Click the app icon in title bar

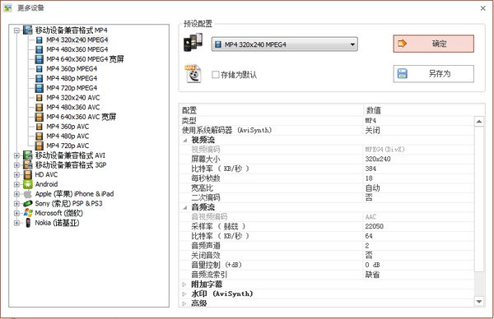coord(7,8)
